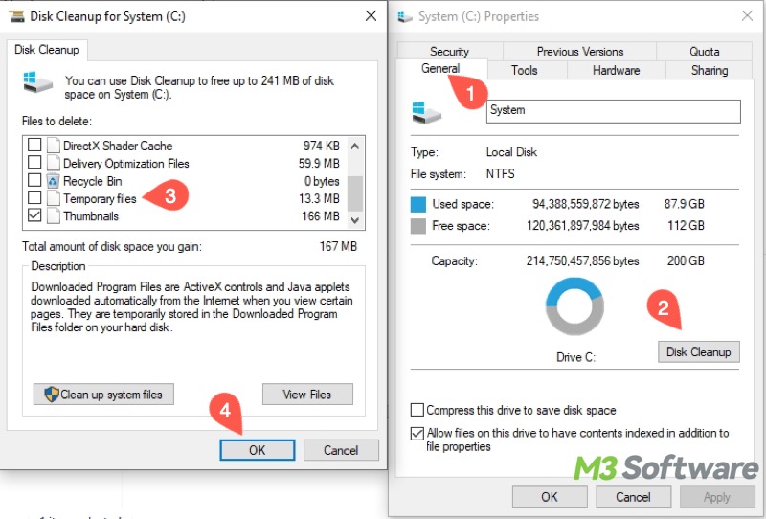
Task: Select the Delivery Optimization Files row label
Action: click(x=126, y=163)
